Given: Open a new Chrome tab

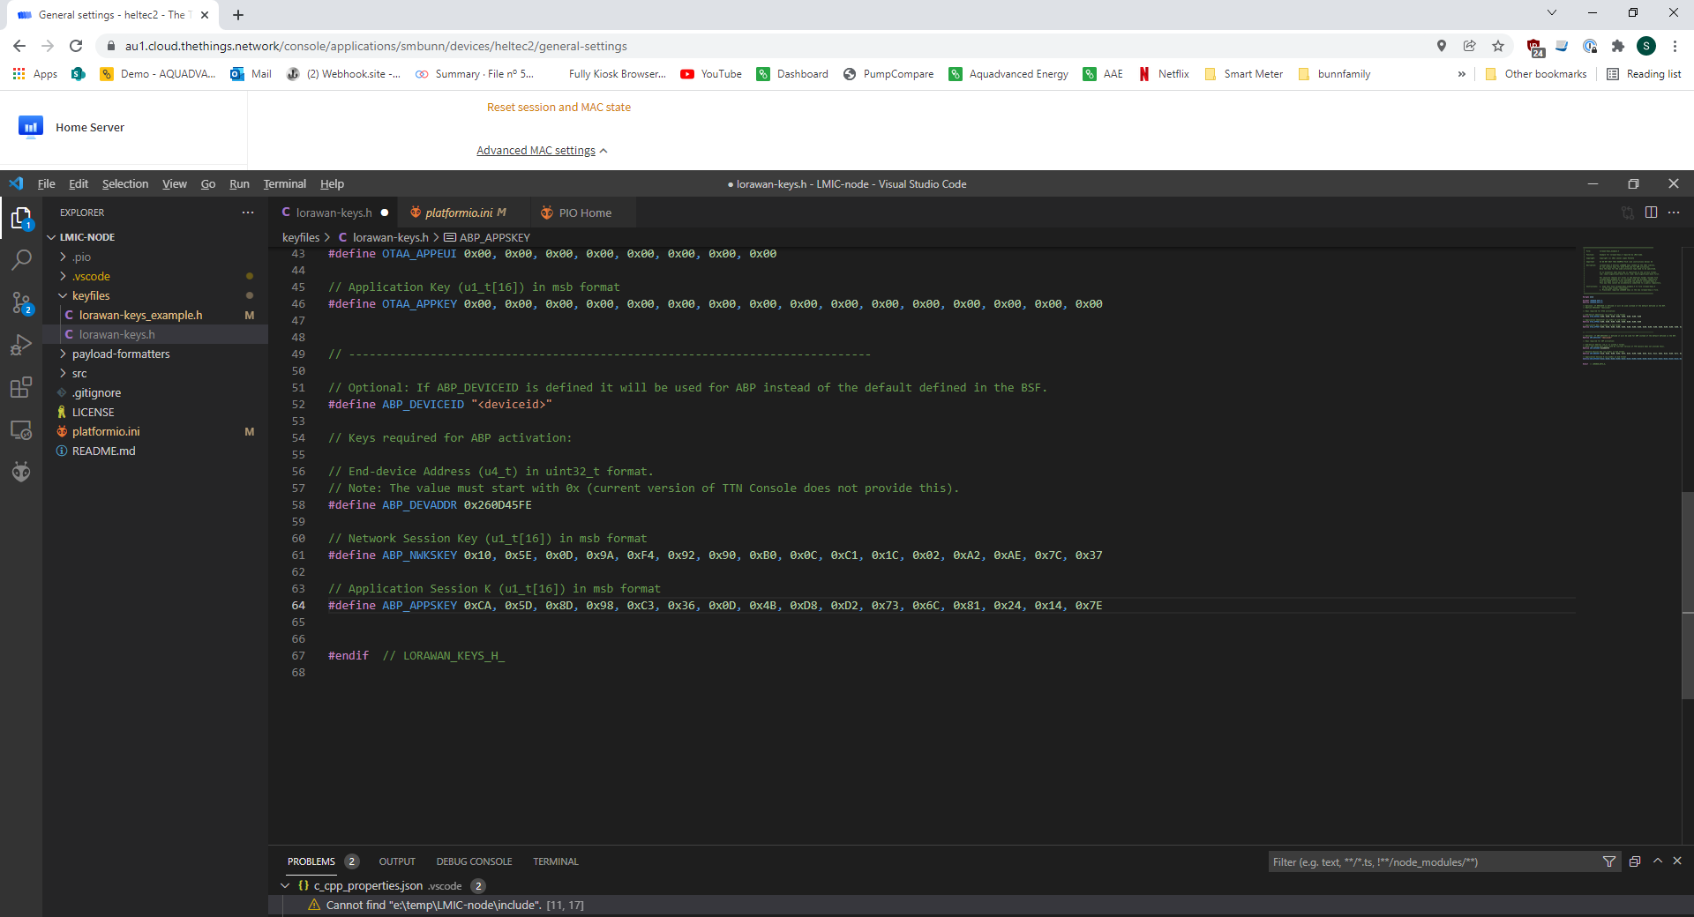Looking at the screenshot, I should [x=238, y=15].
